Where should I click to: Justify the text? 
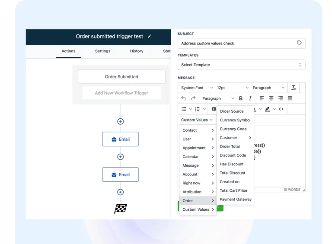[x=290, y=98]
